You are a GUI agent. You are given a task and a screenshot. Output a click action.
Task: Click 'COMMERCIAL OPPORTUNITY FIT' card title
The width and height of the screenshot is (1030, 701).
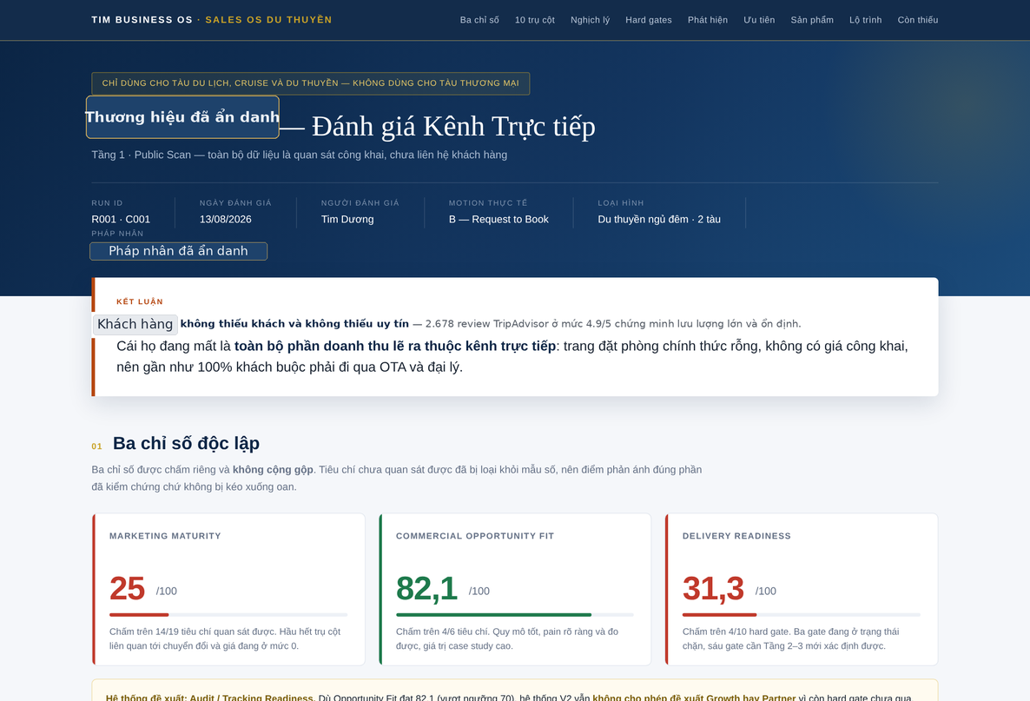(475, 536)
